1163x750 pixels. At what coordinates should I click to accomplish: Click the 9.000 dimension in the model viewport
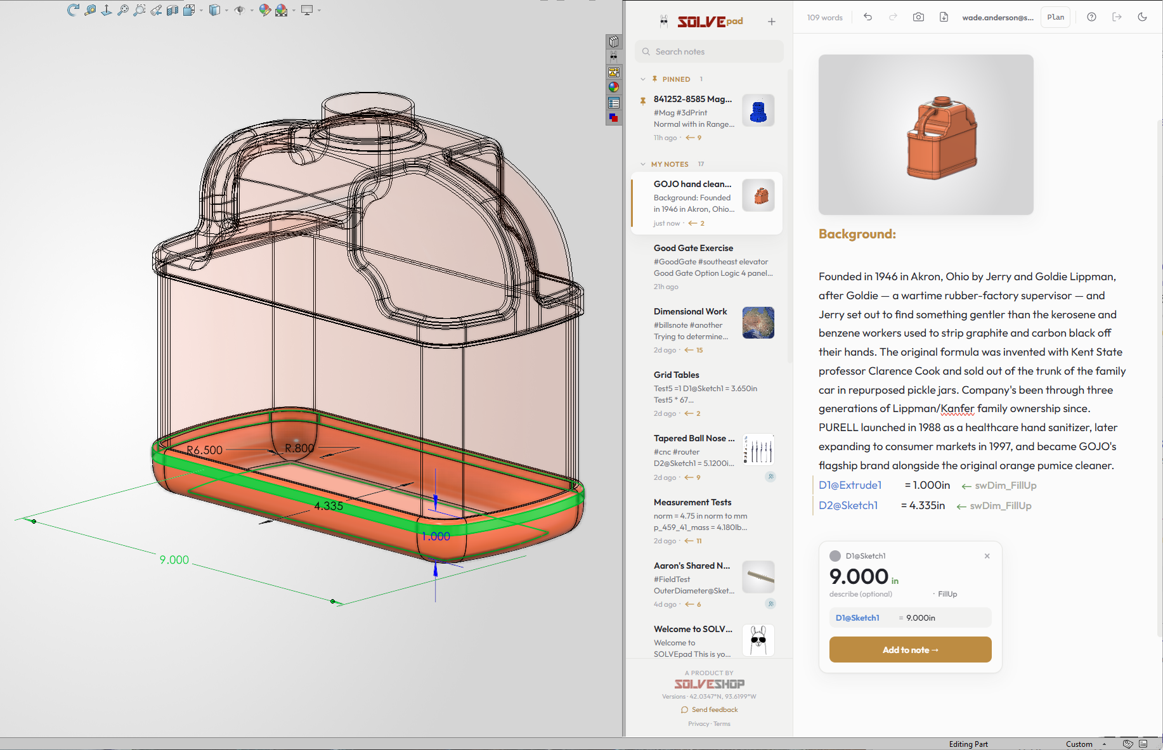[x=174, y=560]
